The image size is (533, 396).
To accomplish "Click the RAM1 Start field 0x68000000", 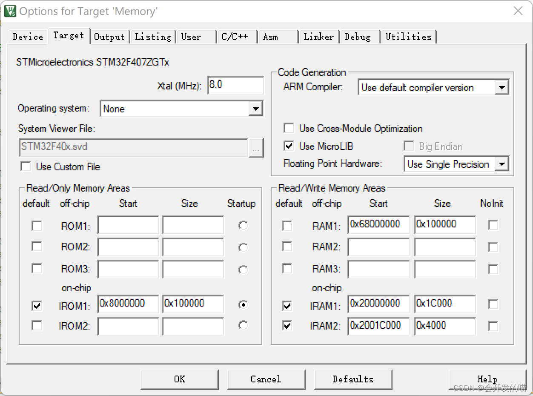I will pyautogui.click(x=378, y=225).
